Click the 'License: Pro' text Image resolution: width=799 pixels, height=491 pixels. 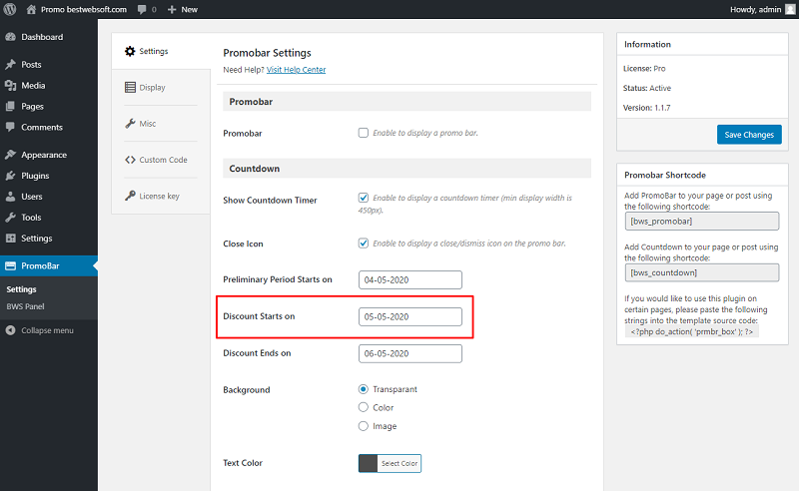pyautogui.click(x=644, y=68)
